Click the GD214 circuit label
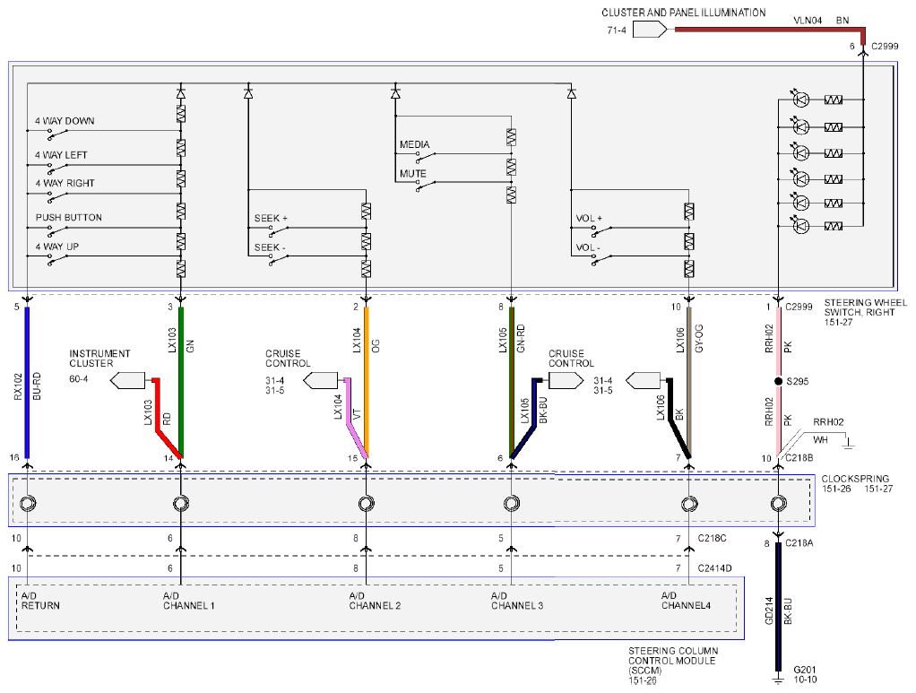The width and height of the screenshot is (916, 693). coord(769,611)
